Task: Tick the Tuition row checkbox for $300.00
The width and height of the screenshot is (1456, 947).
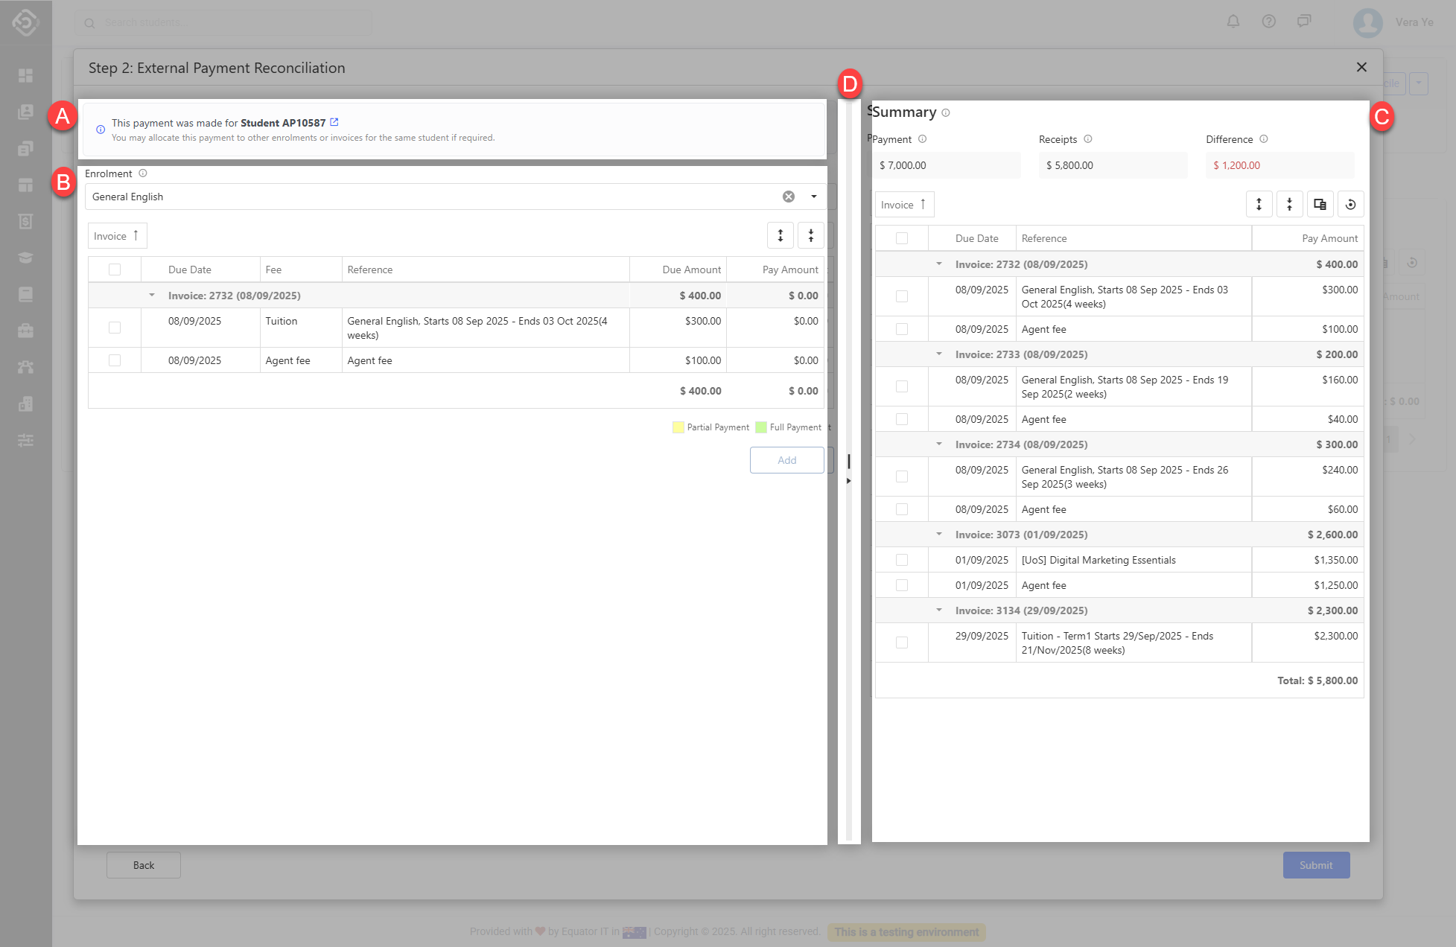Action: point(115,328)
